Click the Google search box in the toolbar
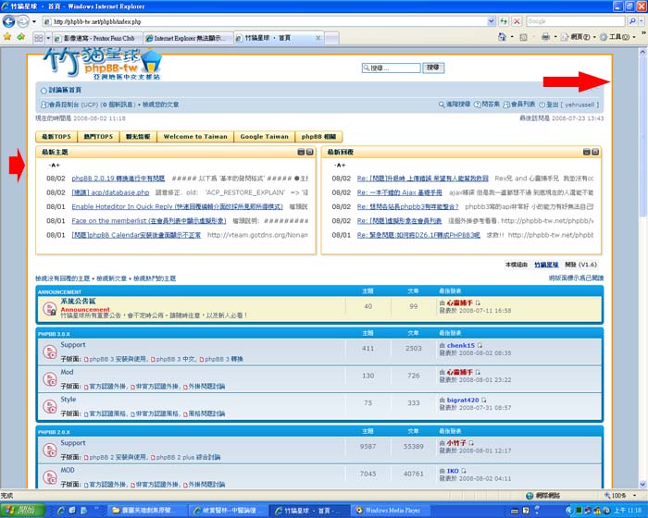The width and height of the screenshot is (648, 518). click(576, 21)
